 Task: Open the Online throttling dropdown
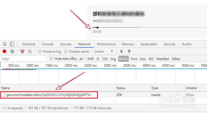[x=104, y=52]
